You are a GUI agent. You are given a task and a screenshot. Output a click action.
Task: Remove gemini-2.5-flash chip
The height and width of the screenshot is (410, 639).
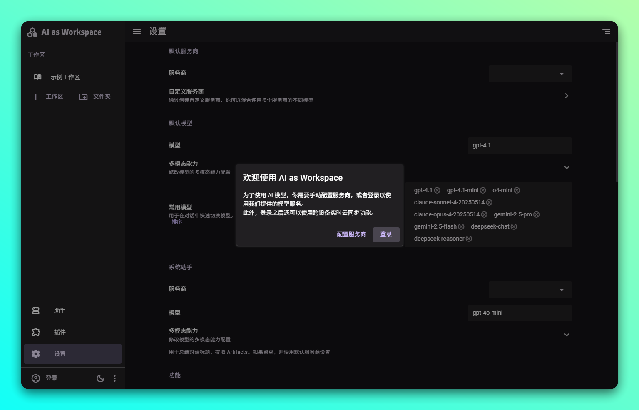pos(461,226)
